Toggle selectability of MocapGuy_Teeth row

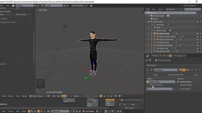point(201,51)
